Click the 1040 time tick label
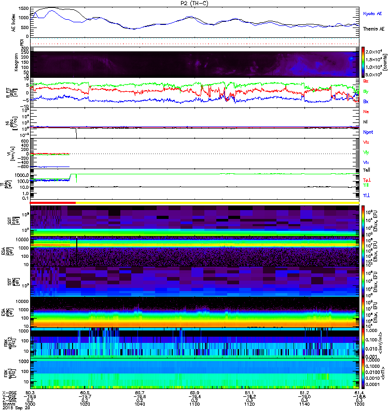This screenshot has width=389, height=415. pos(140,404)
